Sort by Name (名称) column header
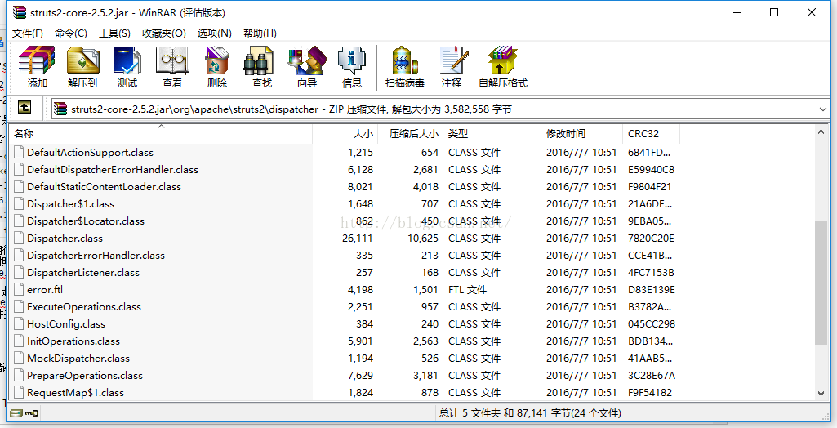Viewport: 837px width, 428px height. point(161,133)
